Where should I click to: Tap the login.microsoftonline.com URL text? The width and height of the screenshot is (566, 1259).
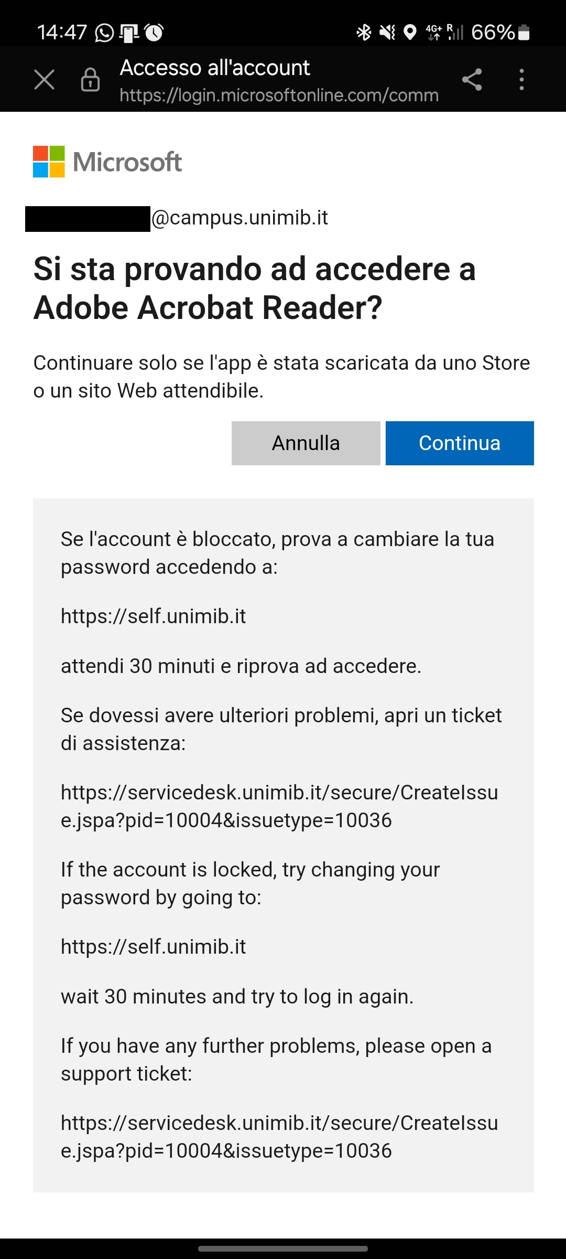[x=279, y=95]
